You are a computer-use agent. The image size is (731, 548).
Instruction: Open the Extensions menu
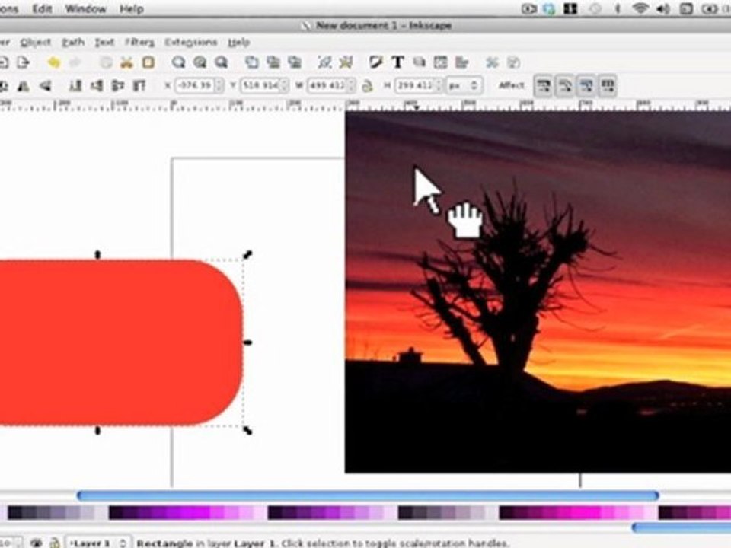point(190,43)
